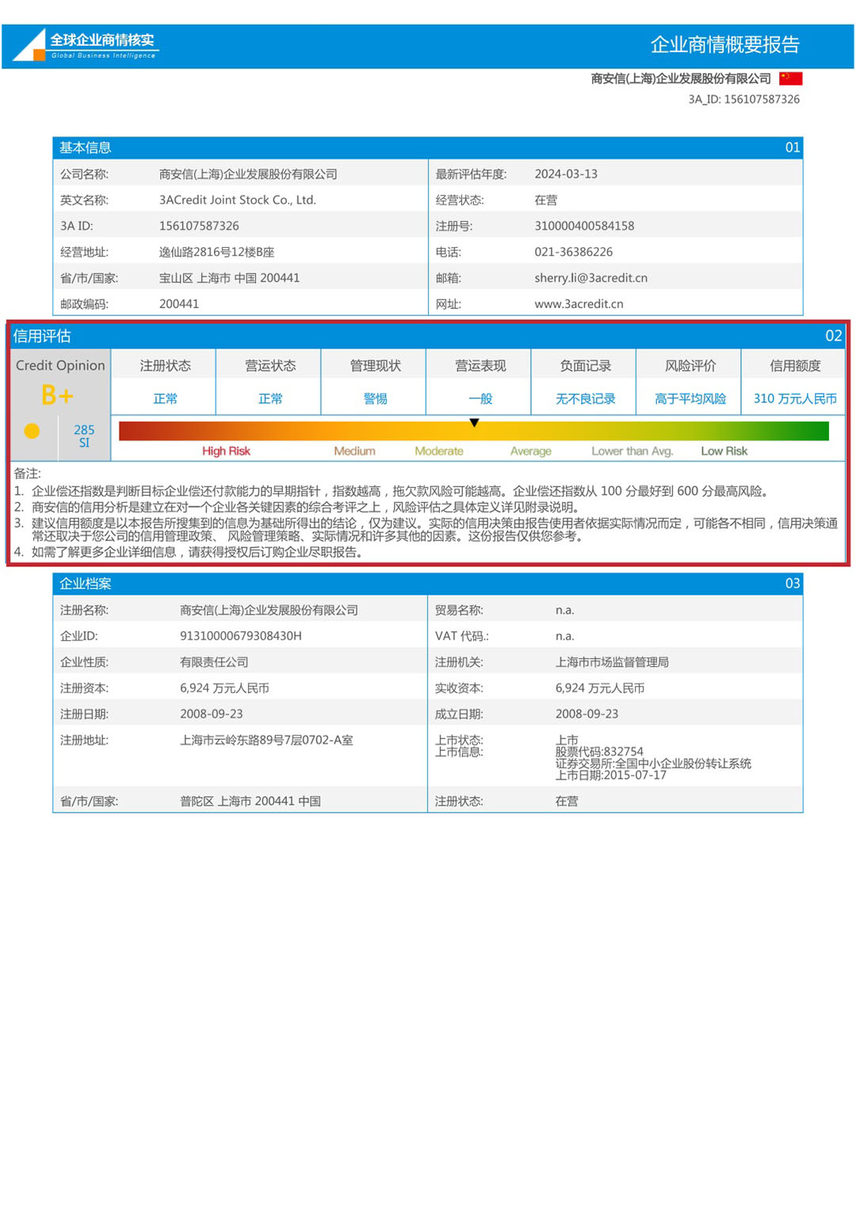The image size is (856, 1231).
Task: Click the 管理现状 column heading
Action: click(375, 366)
